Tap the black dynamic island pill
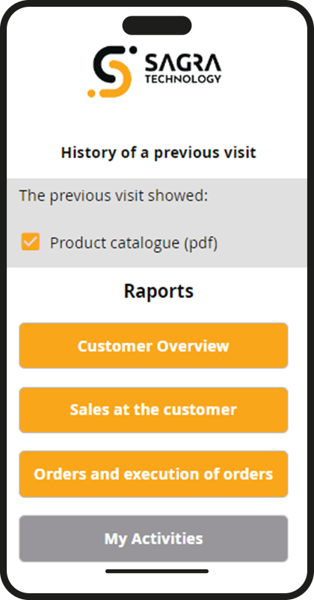Image resolution: width=314 pixels, height=600 pixels. click(x=157, y=25)
